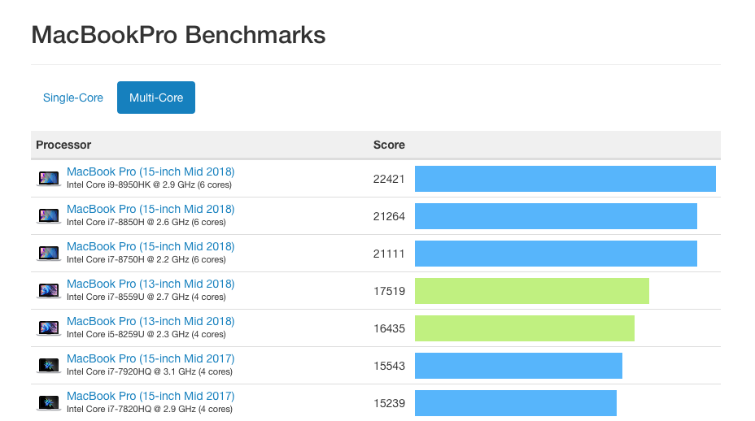755x421 pixels.
Task: Click laptop icon in i7-7920HQ row
Action: tap(49, 365)
